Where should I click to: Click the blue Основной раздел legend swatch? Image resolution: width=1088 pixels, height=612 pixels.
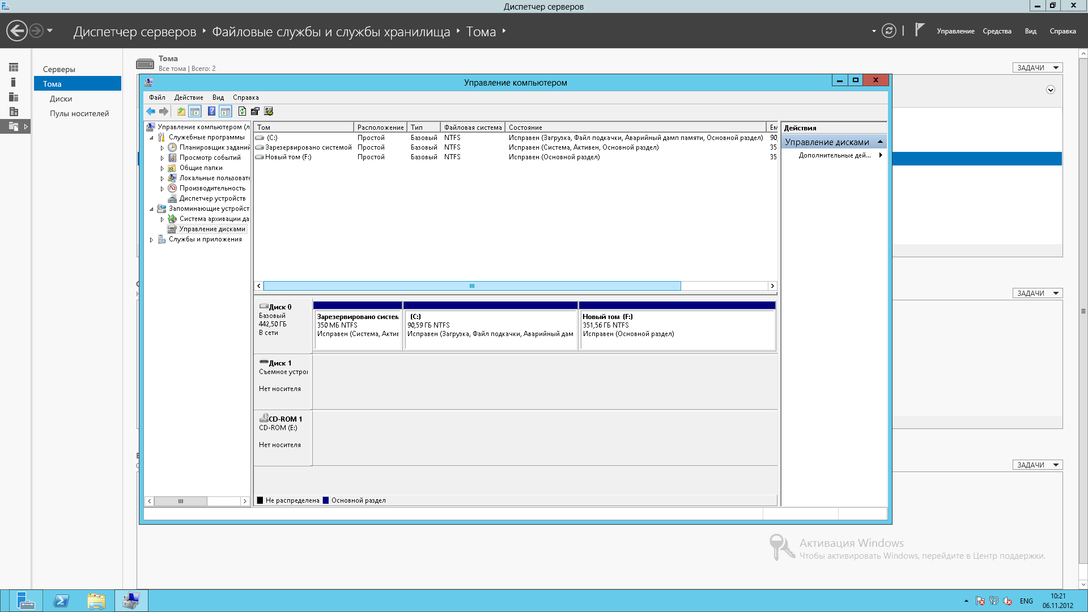click(326, 500)
